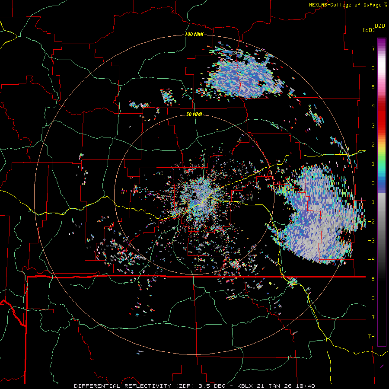Click the -4 value on color scale
Image resolution: width=389 pixels, height=389 pixels.
tap(371, 260)
